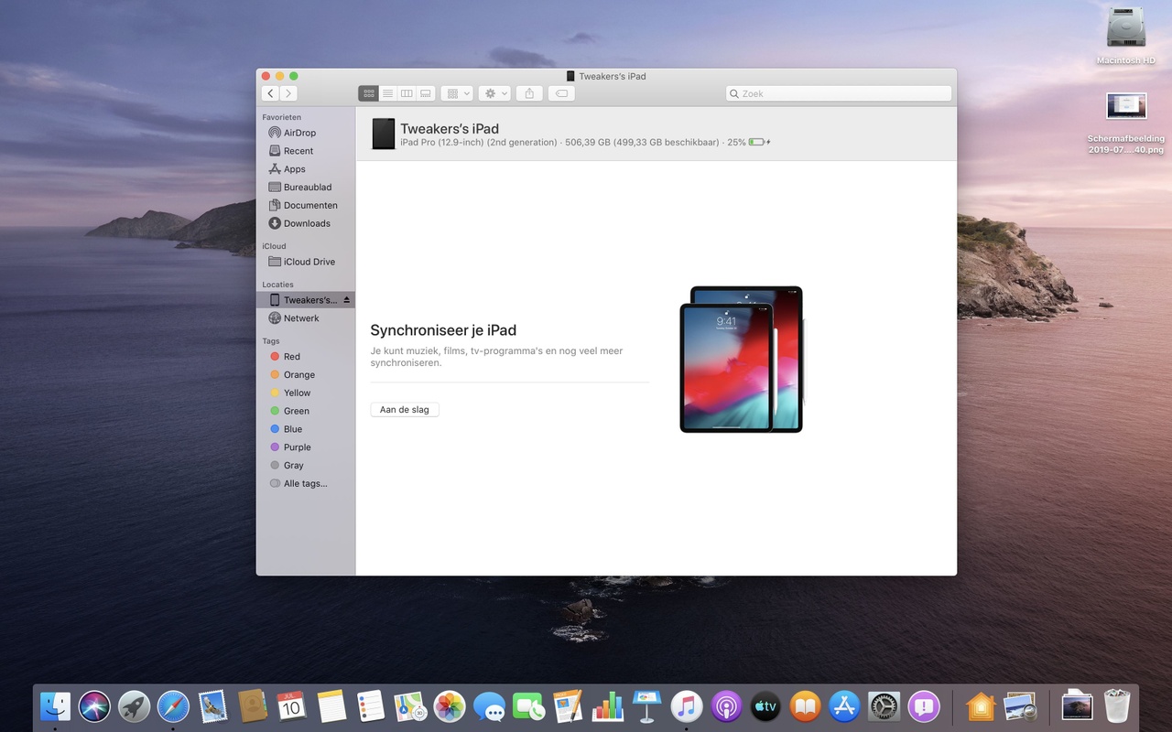Image resolution: width=1172 pixels, height=732 pixels.
Task: Click the Aan de slag button
Action: click(x=405, y=410)
